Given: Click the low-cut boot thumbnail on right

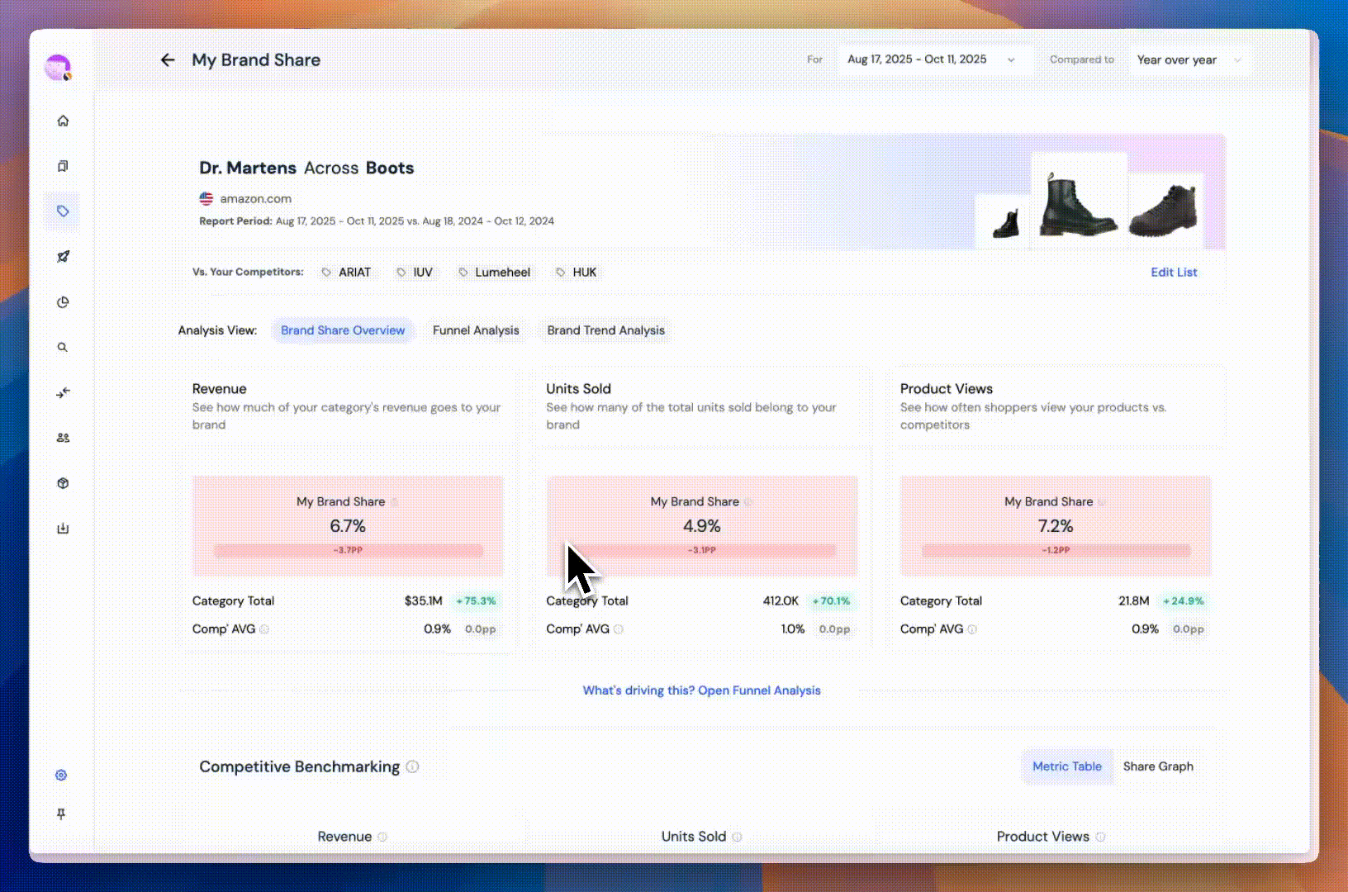Looking at the screenshot, I should pos(1165,211).
